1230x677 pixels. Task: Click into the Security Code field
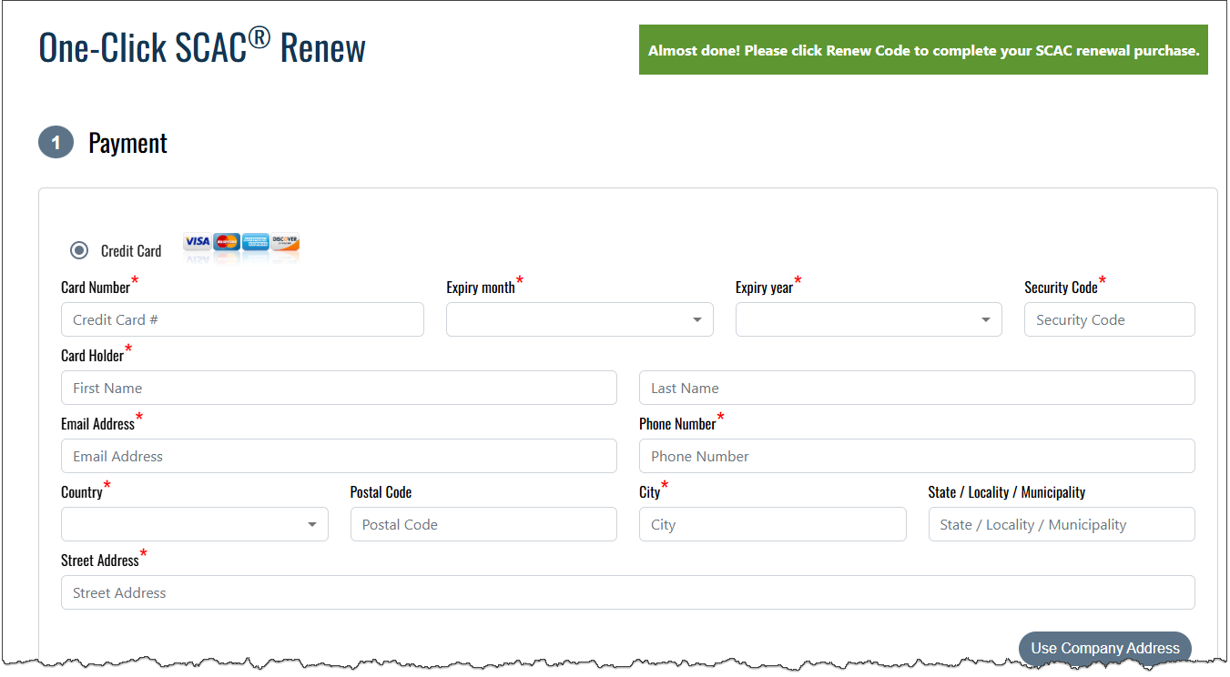point(1109,319)
